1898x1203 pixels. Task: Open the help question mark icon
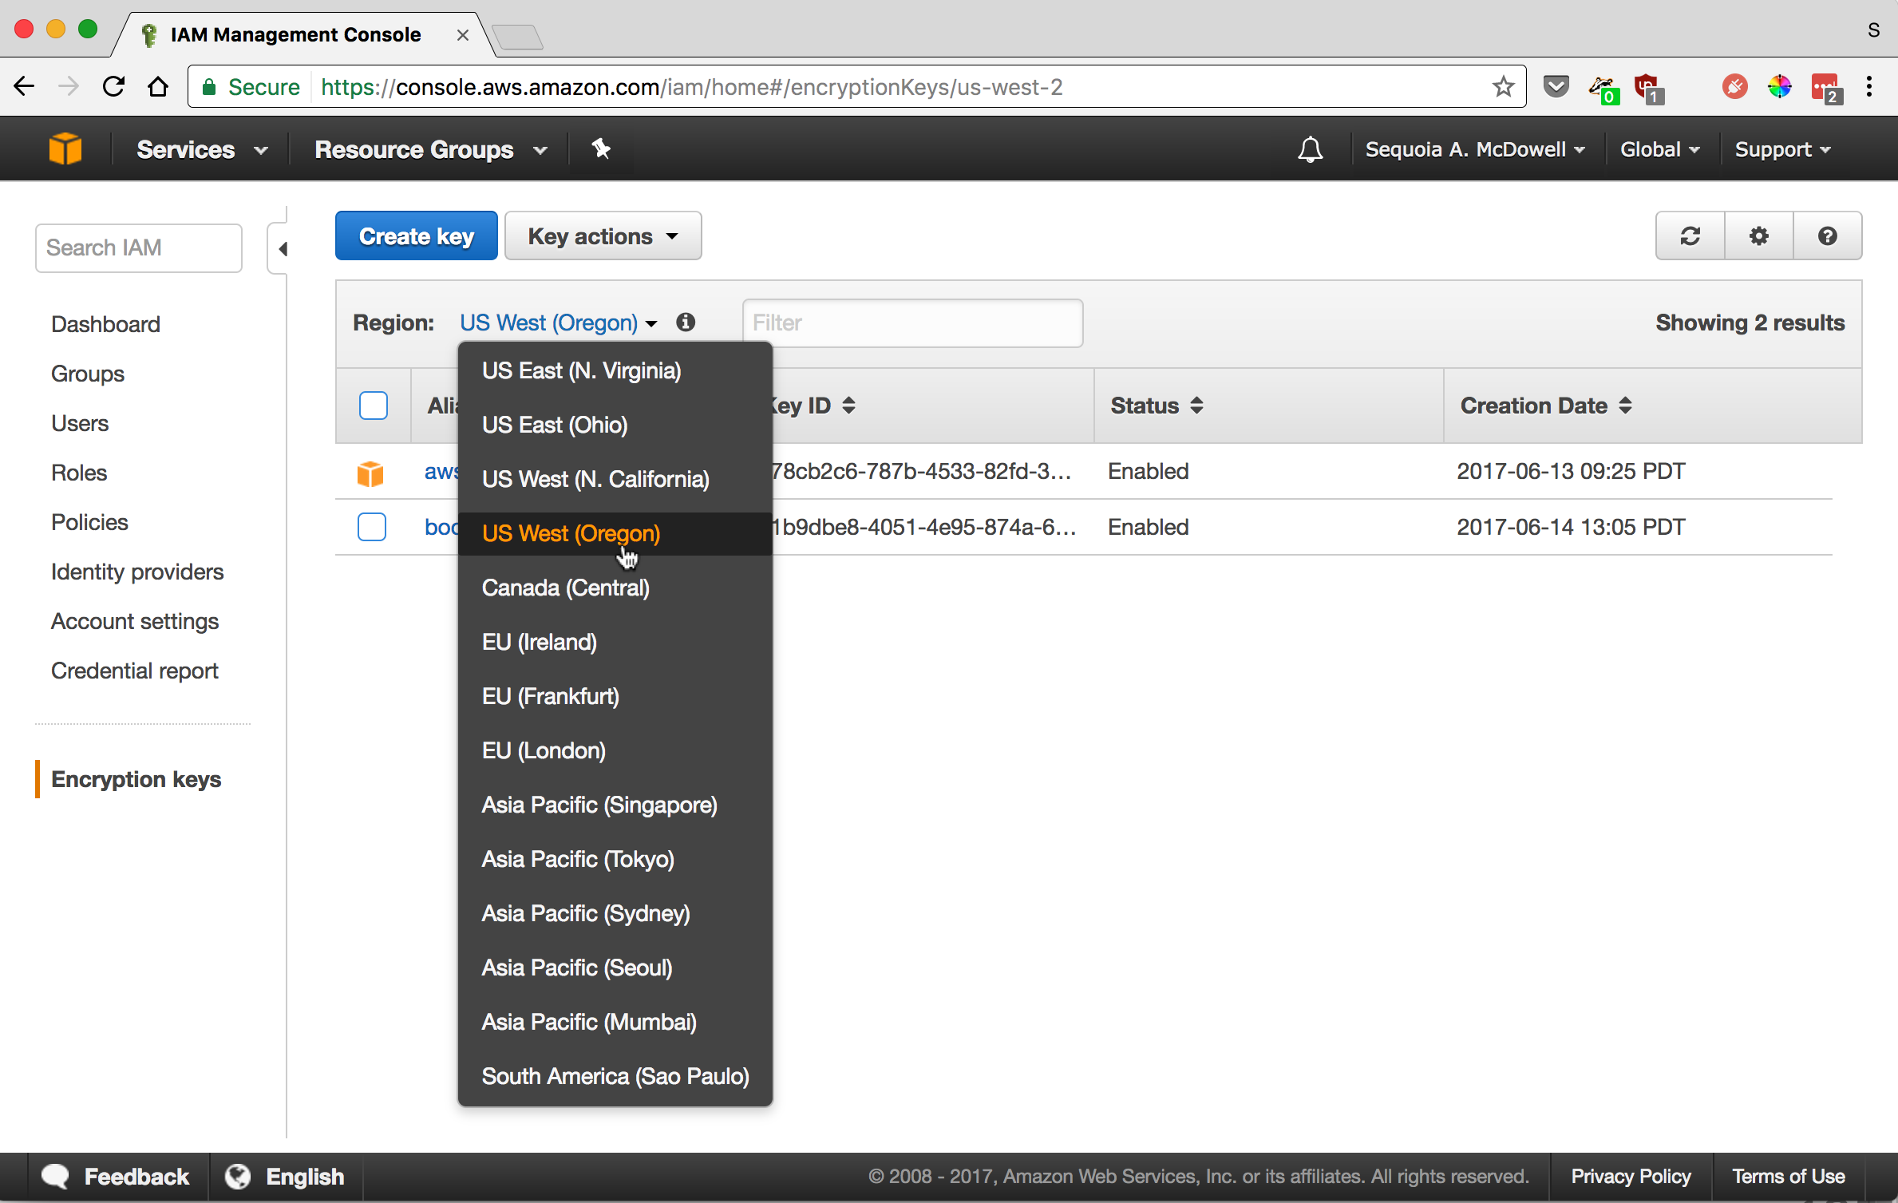pyautogui.click(x=1828, y=236)
